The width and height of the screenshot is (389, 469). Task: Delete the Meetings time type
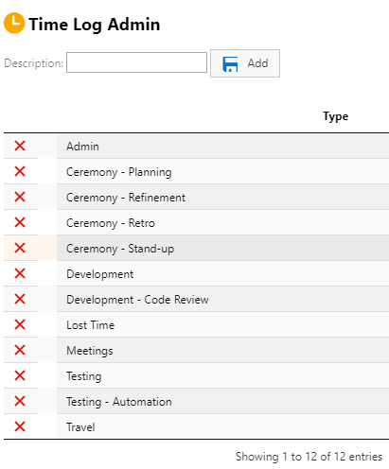(x=20, y=350)
